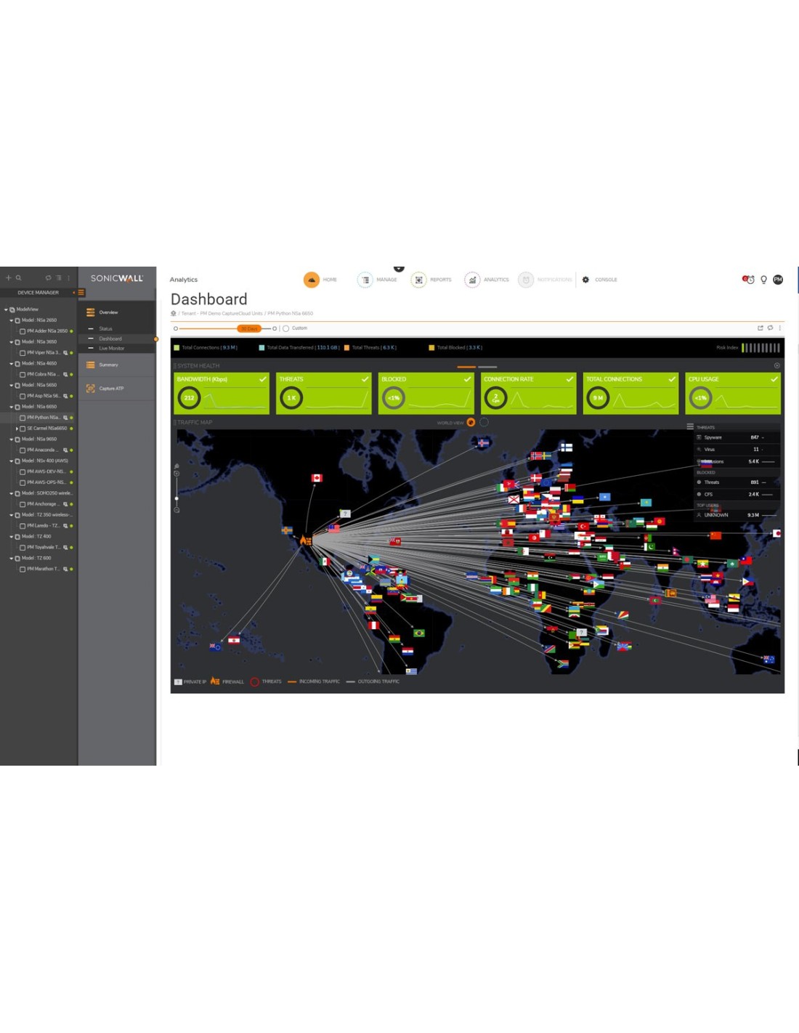This screenshot has width=799, height=1033.
Task: Open the Summary sidebar section
Action: [108, 365]
